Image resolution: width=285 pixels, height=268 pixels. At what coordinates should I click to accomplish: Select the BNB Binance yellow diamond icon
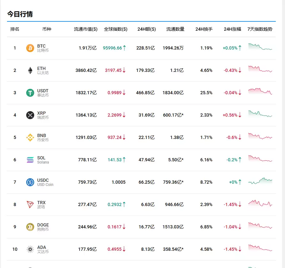(x=30, y=137)
